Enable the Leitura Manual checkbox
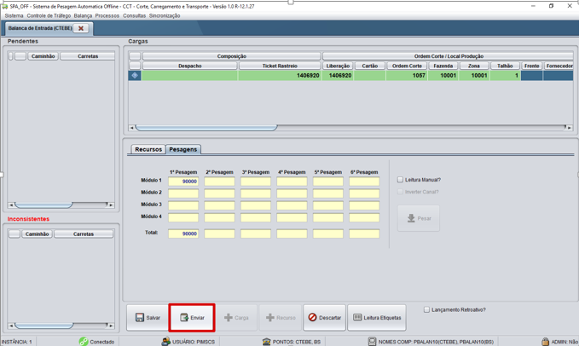 400,180
